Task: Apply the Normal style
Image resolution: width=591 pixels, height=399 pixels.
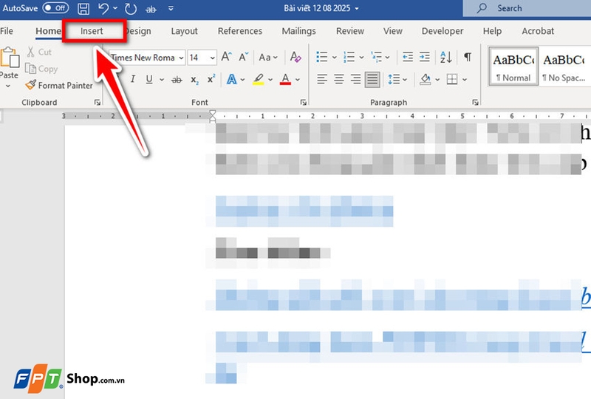Action: click(513, 66)
